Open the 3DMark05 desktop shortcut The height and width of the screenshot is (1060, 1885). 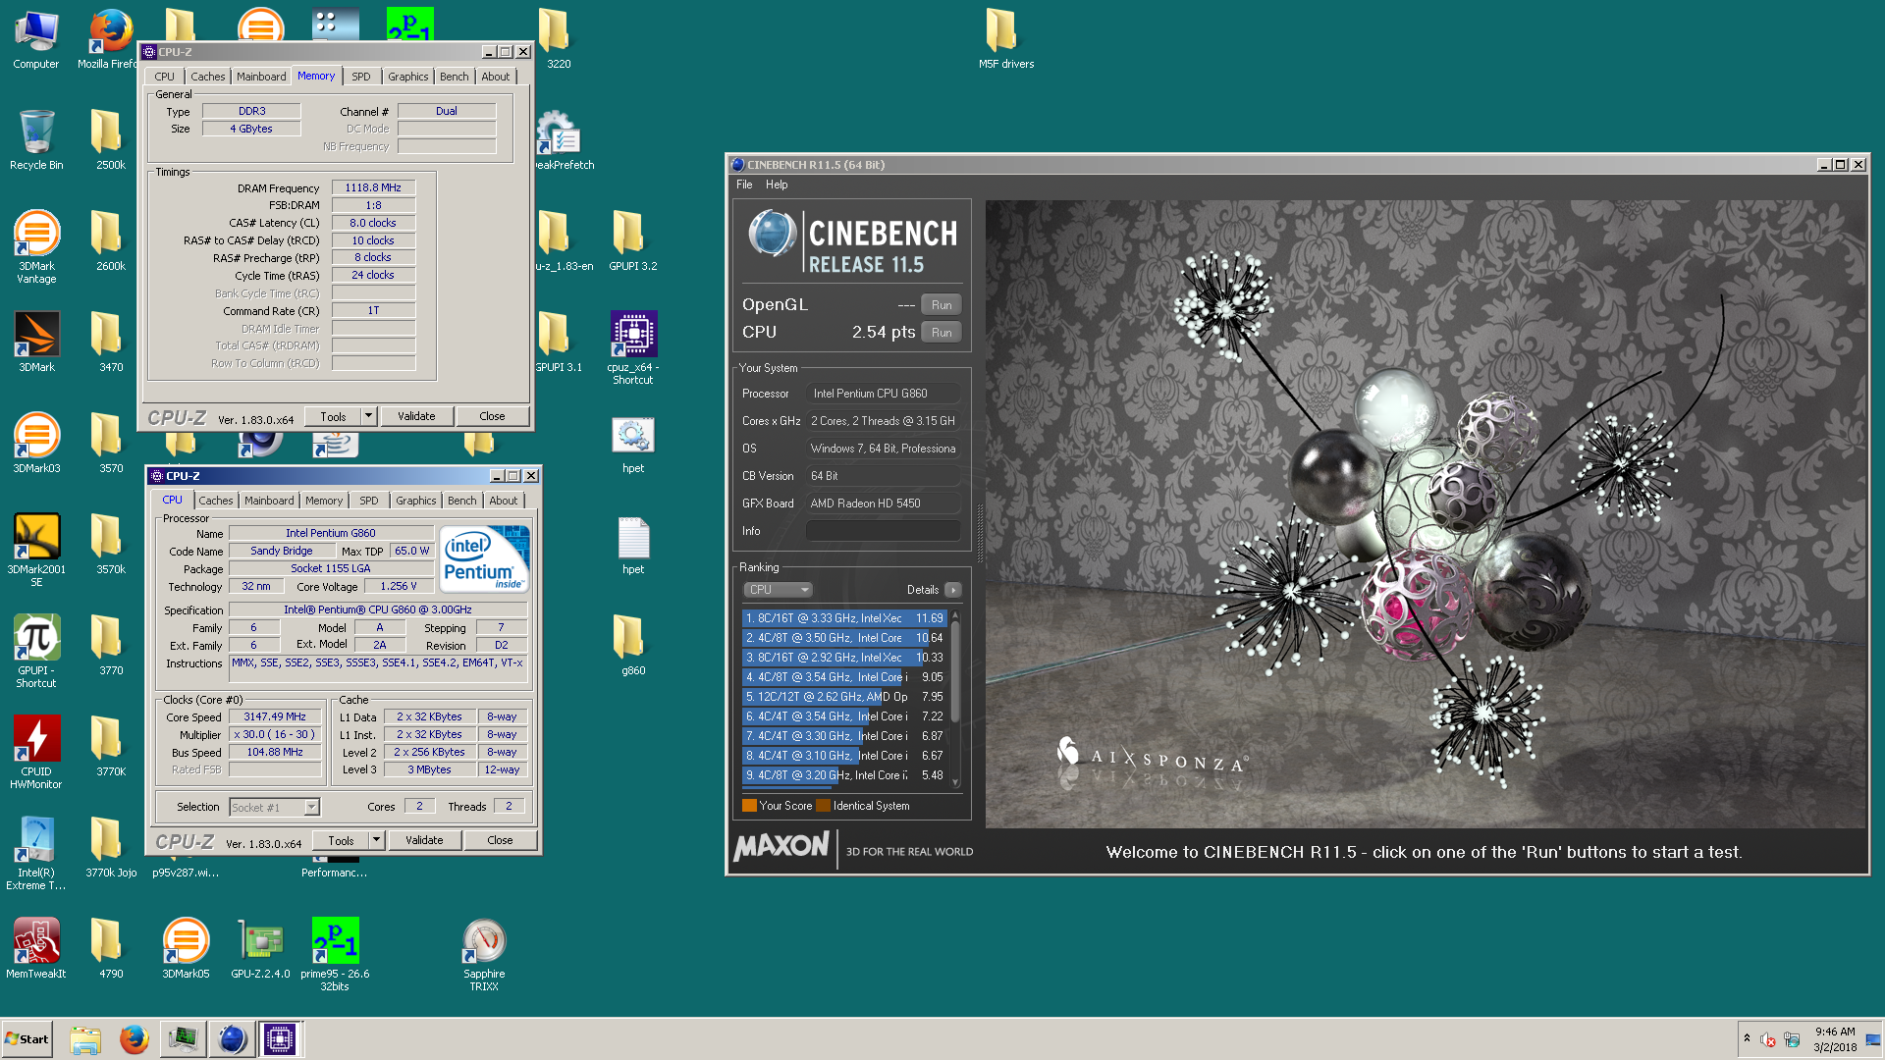click(x=186, y=948)
